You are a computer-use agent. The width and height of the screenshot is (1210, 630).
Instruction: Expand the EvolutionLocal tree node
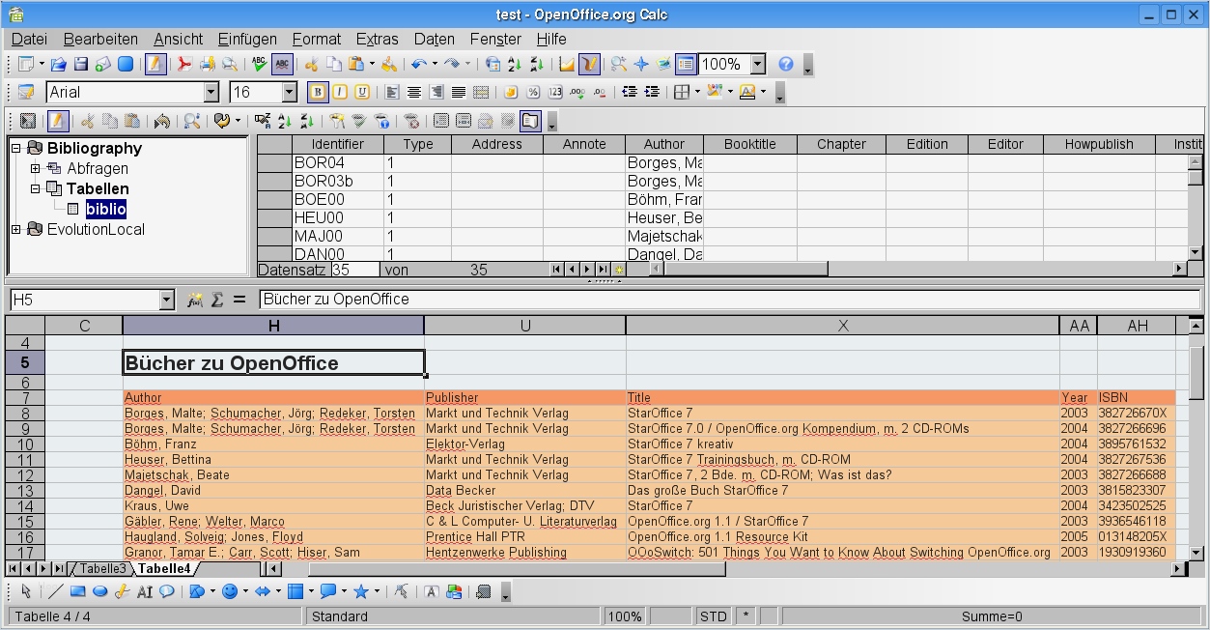click(x=15, y=230)
